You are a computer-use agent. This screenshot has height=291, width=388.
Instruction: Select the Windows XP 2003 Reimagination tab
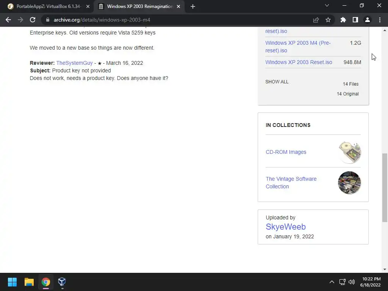[x=139, y=6]
